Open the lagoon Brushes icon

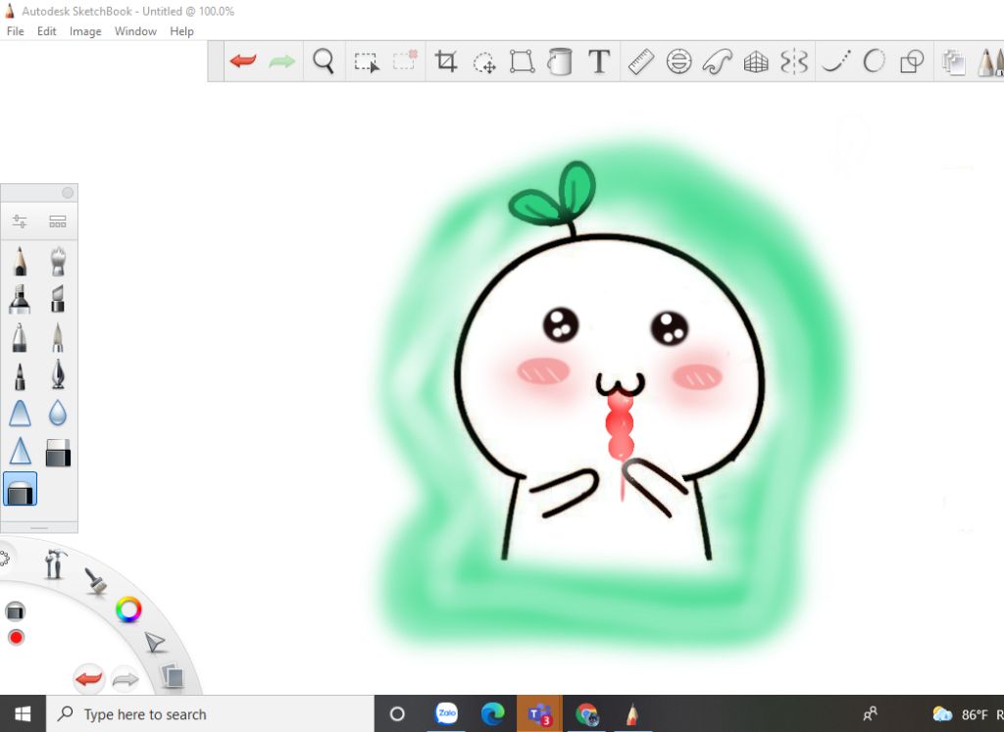point(96,581)
